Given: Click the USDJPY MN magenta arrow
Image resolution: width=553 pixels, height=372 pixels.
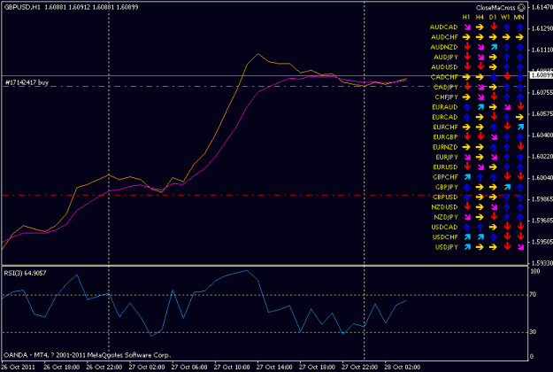Looking at the screenshot, I should tap(520, 247).
